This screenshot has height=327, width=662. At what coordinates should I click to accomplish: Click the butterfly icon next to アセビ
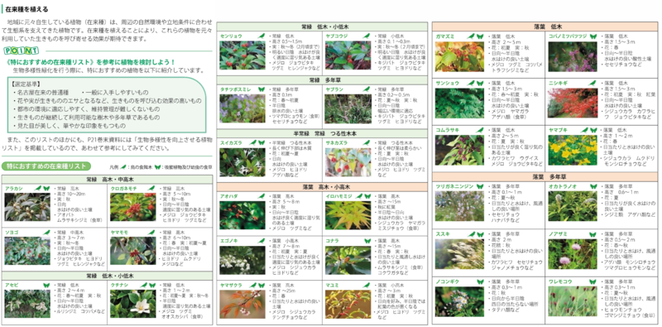(46, 285)
